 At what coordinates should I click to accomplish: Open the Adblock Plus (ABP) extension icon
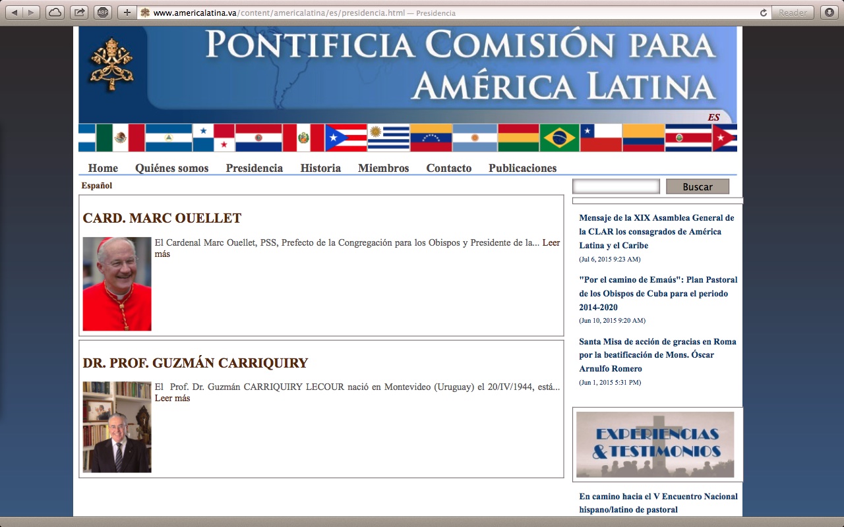pos(102,13)
